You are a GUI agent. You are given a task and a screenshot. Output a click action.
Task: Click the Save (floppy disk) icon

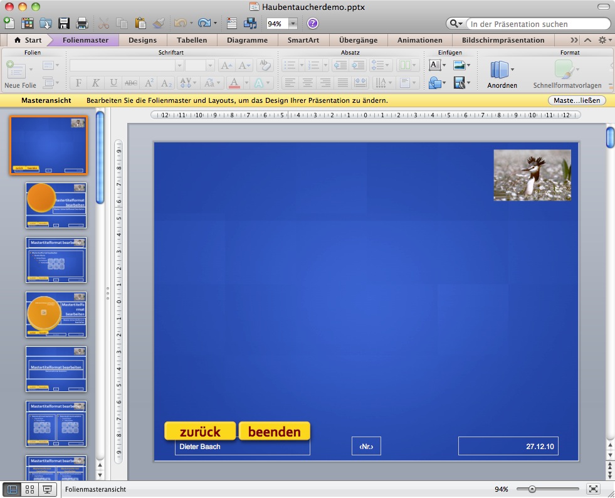63,24
